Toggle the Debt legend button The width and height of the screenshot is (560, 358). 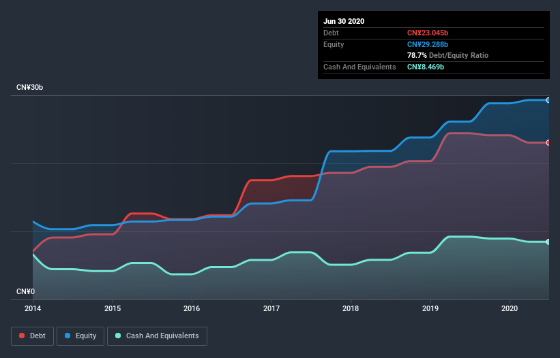pos(33,336)
